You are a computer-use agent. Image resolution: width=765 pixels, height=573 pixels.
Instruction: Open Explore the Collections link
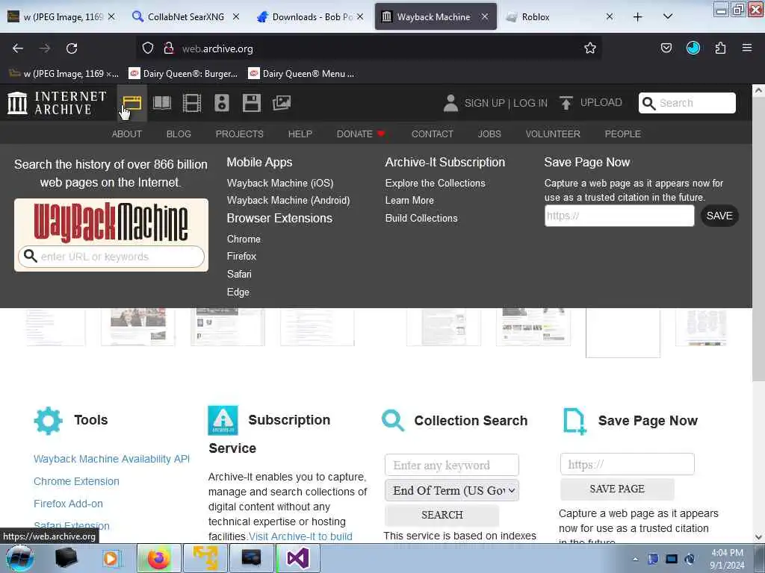(436, 184)
